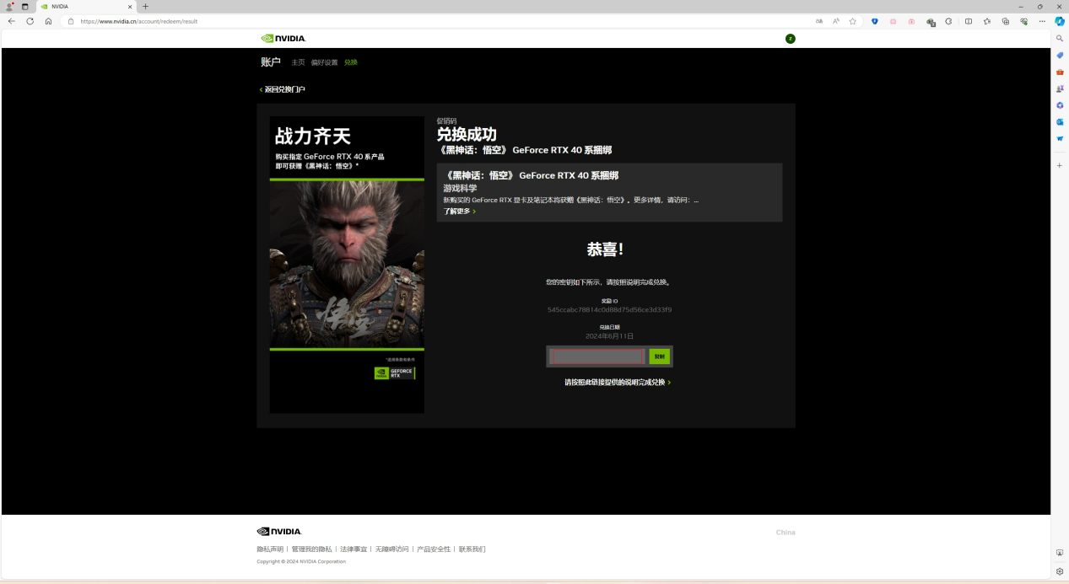Open a new browser tab

[145, 6]
